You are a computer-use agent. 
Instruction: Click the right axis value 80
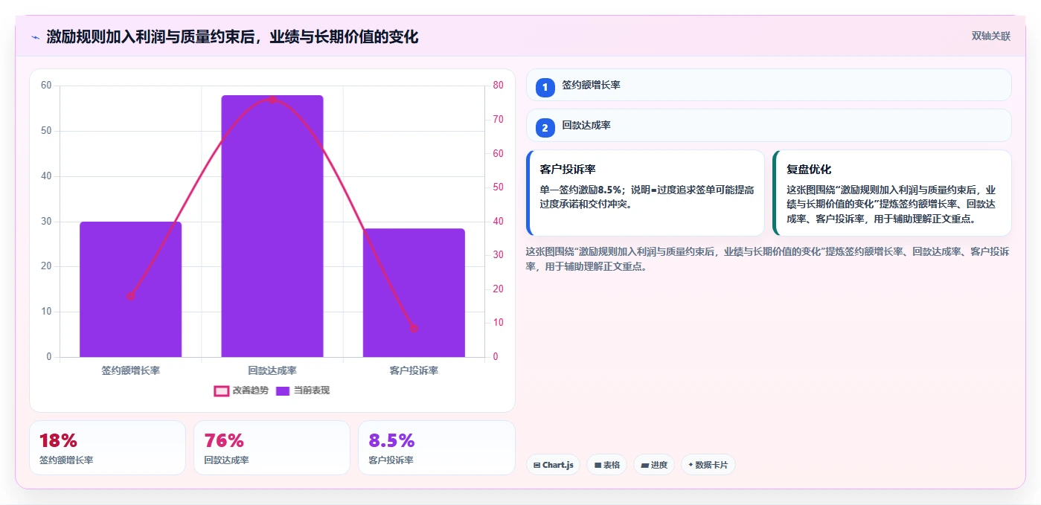coord(498,86)
